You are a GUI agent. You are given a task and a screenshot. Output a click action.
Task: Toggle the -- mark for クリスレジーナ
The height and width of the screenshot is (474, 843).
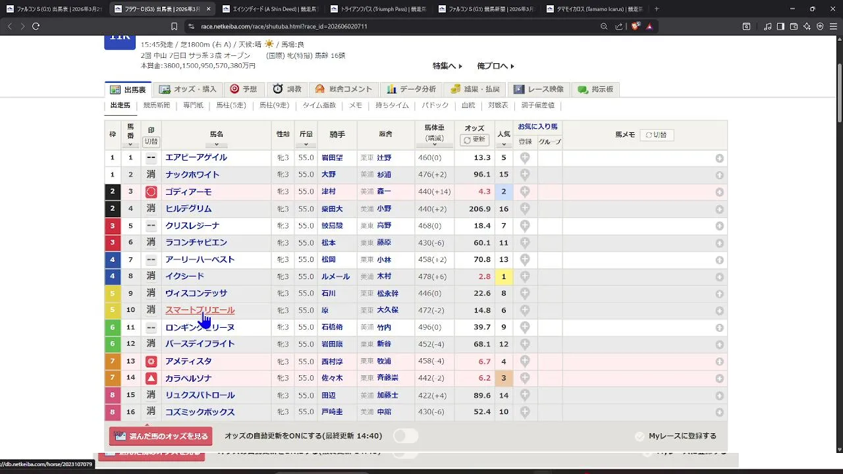pos(151,226)
